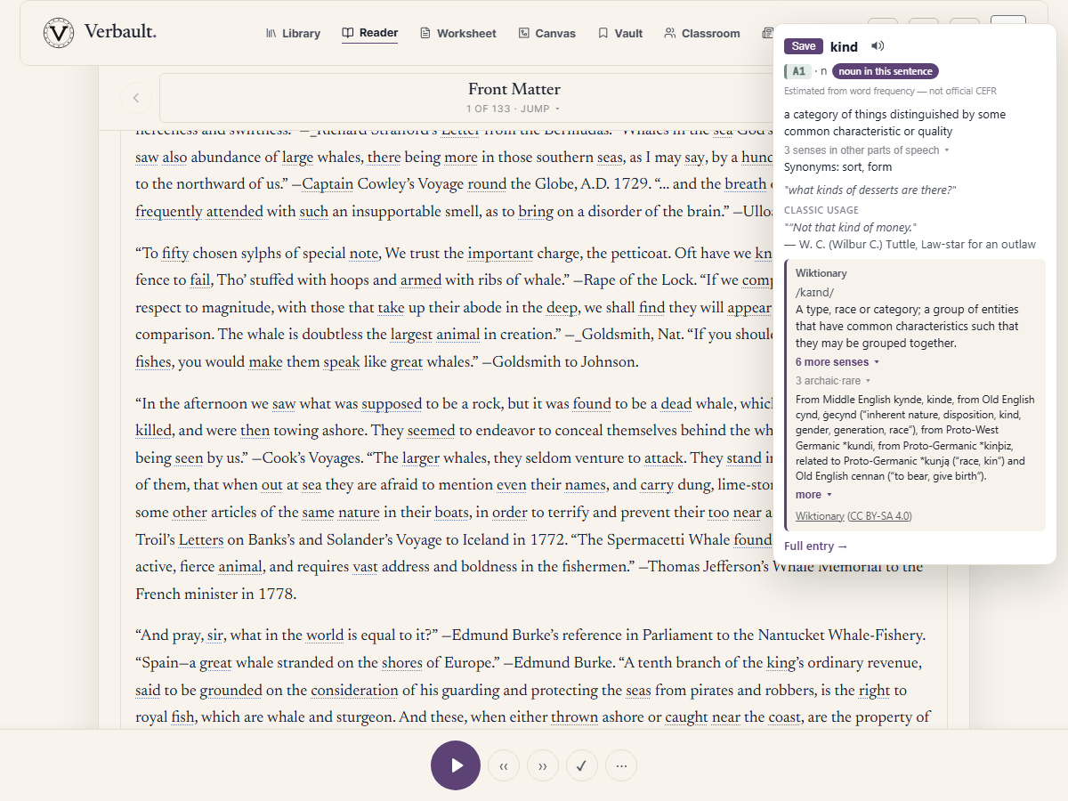Go to previous section with left chevron
Screen dimensions: 1068x801
136,98
